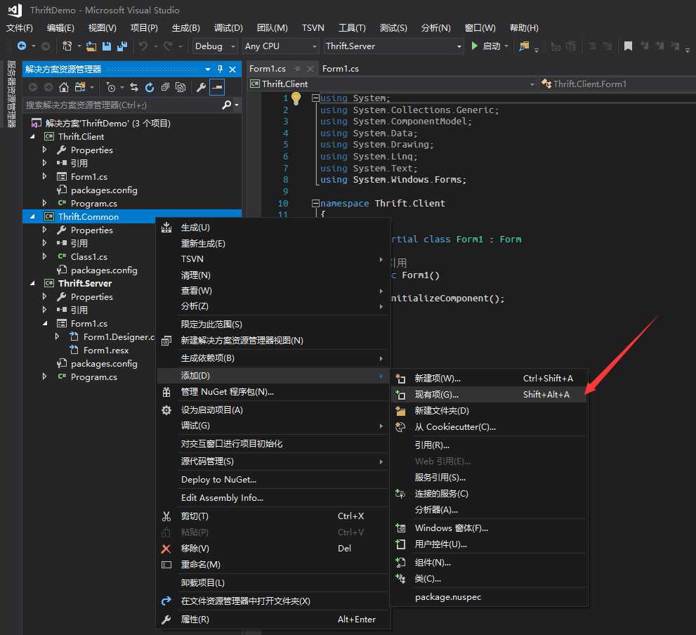Click the Refresh icon in Solution Explorer
Screen dimensions: 696x635
pyautogui.click(x=149, y=87)
